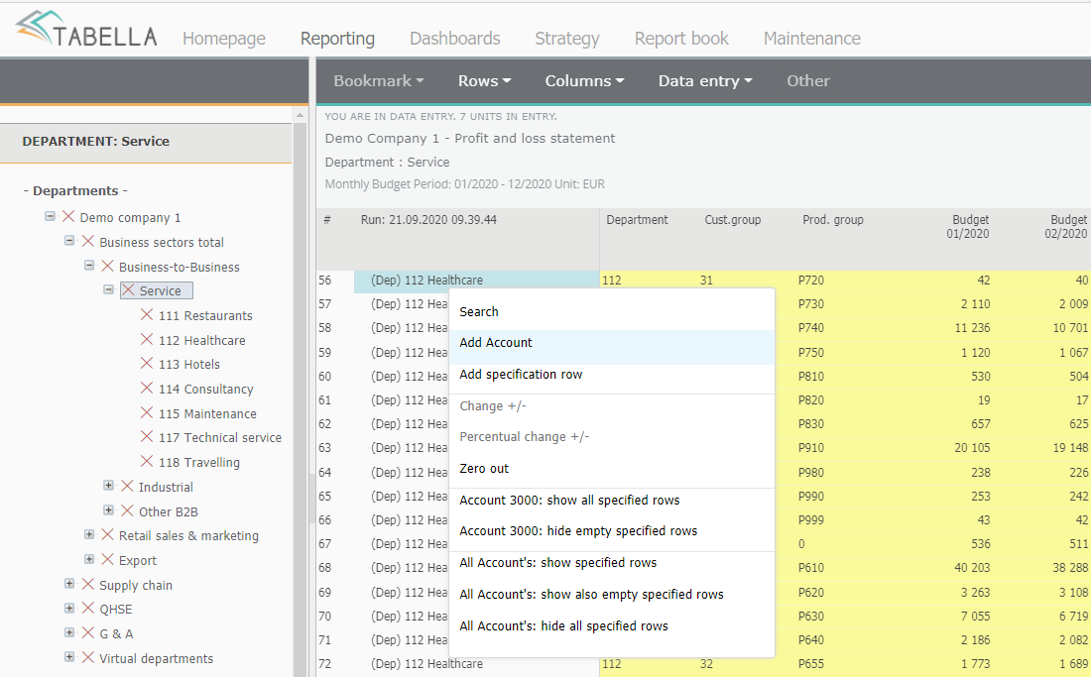Select Add specification row menu entry
The width and height of the screenshot is (1091, 677).
(x=612, y=375)
